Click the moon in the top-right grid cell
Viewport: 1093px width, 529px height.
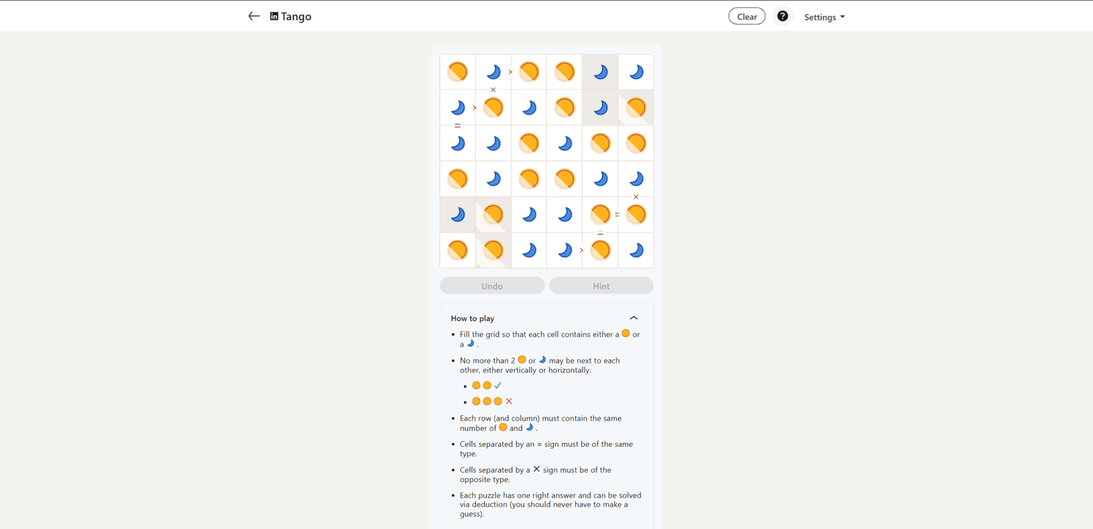pyautogui.click(x=636, y=72)
